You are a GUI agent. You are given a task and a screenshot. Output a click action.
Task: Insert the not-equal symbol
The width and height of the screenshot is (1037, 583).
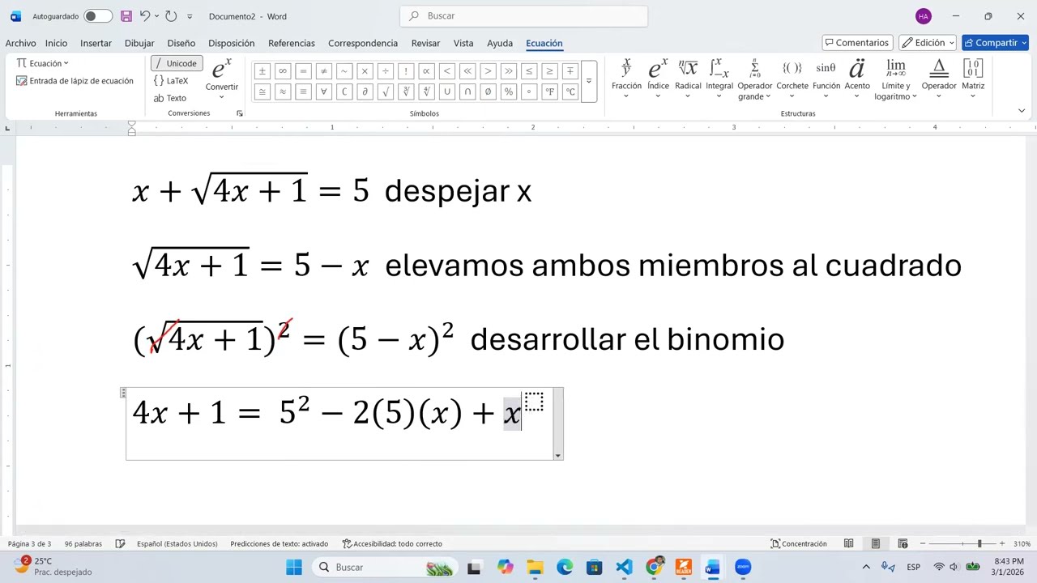pyautogui.click(x=323, y=71)
